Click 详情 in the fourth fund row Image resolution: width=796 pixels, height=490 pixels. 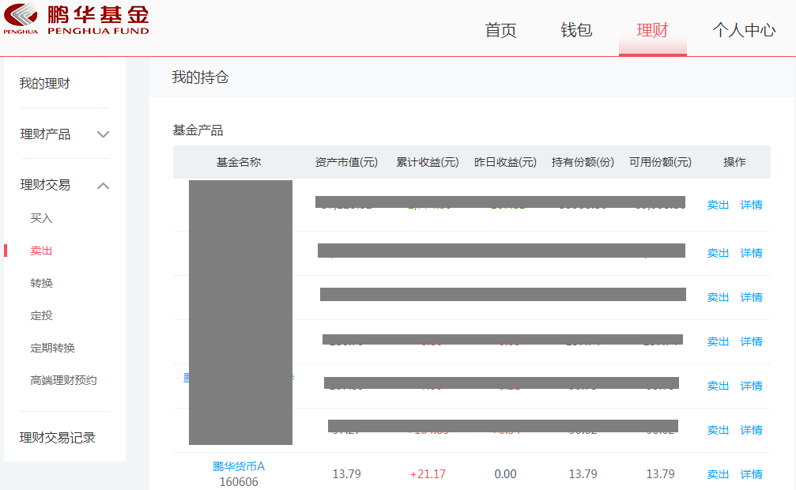click(x=751, y=341)
